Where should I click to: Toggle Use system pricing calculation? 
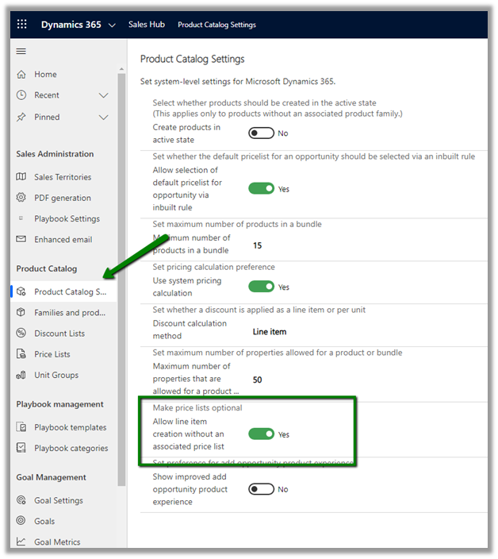tap(261, 287)
